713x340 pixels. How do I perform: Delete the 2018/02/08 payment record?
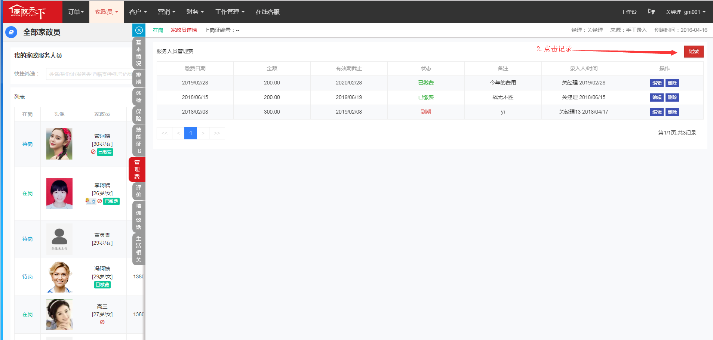672,112
